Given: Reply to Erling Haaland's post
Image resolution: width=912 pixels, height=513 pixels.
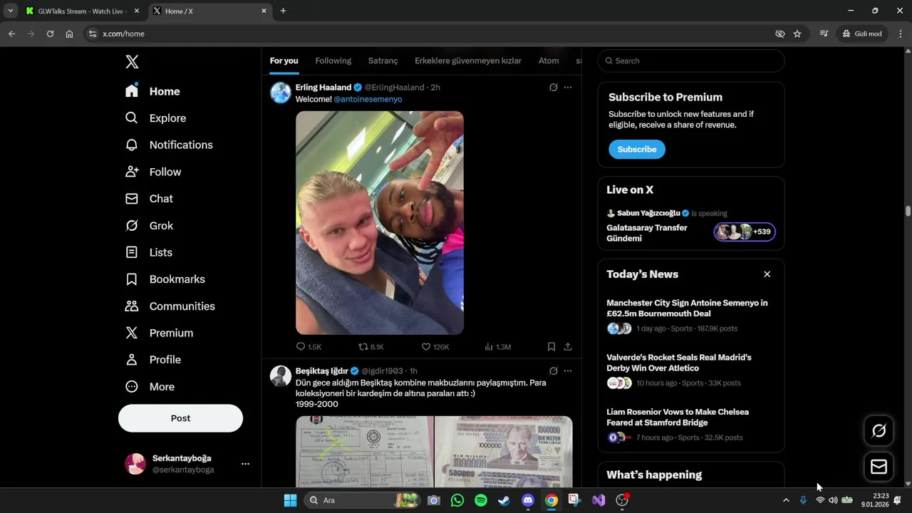Looking at the screenshot, I should pyautogui.click(x=309, y=347).
